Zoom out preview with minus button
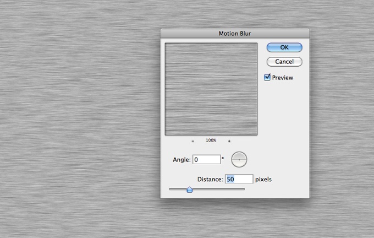Image resolution: width=374 pixels, height=238 pixels. (193, 141)
